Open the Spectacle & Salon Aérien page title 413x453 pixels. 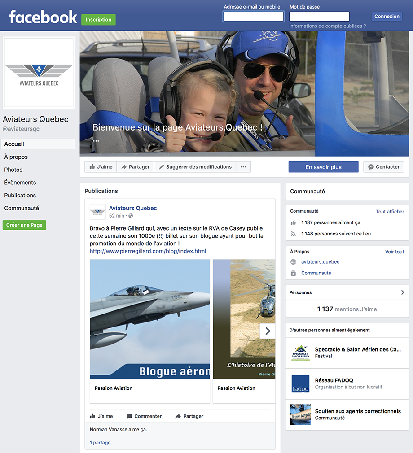click(x=358, y=349)
